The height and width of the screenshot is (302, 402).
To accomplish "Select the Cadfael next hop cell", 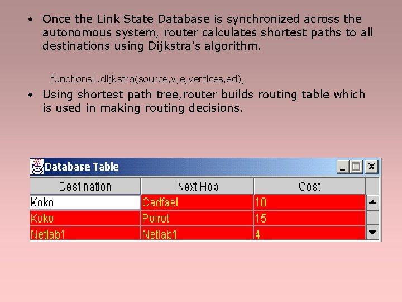I will pos(197,202).
